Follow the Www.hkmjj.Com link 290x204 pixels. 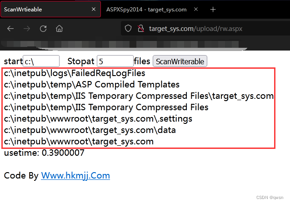(75, 175)
